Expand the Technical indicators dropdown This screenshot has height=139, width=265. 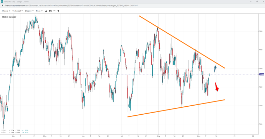pyautogui.click(x=17, y=11)
